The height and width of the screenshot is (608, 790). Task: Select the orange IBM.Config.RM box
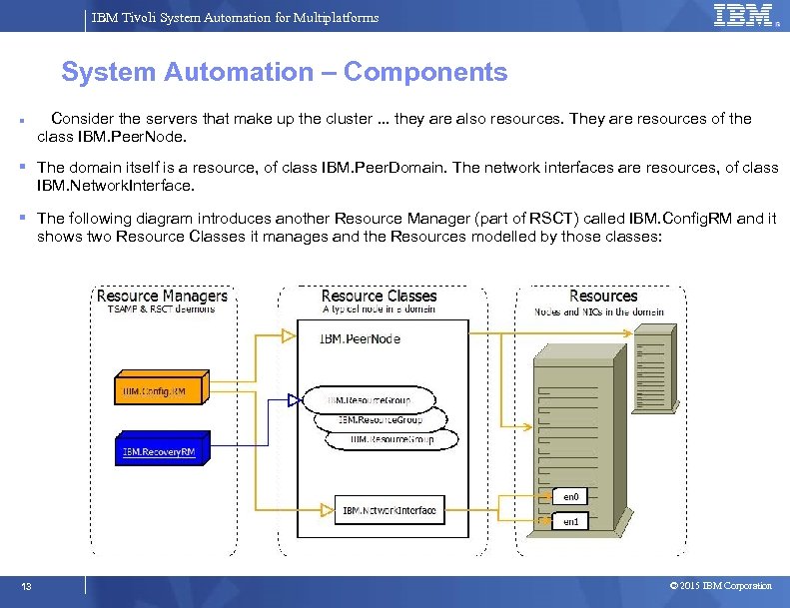(162, 387)
